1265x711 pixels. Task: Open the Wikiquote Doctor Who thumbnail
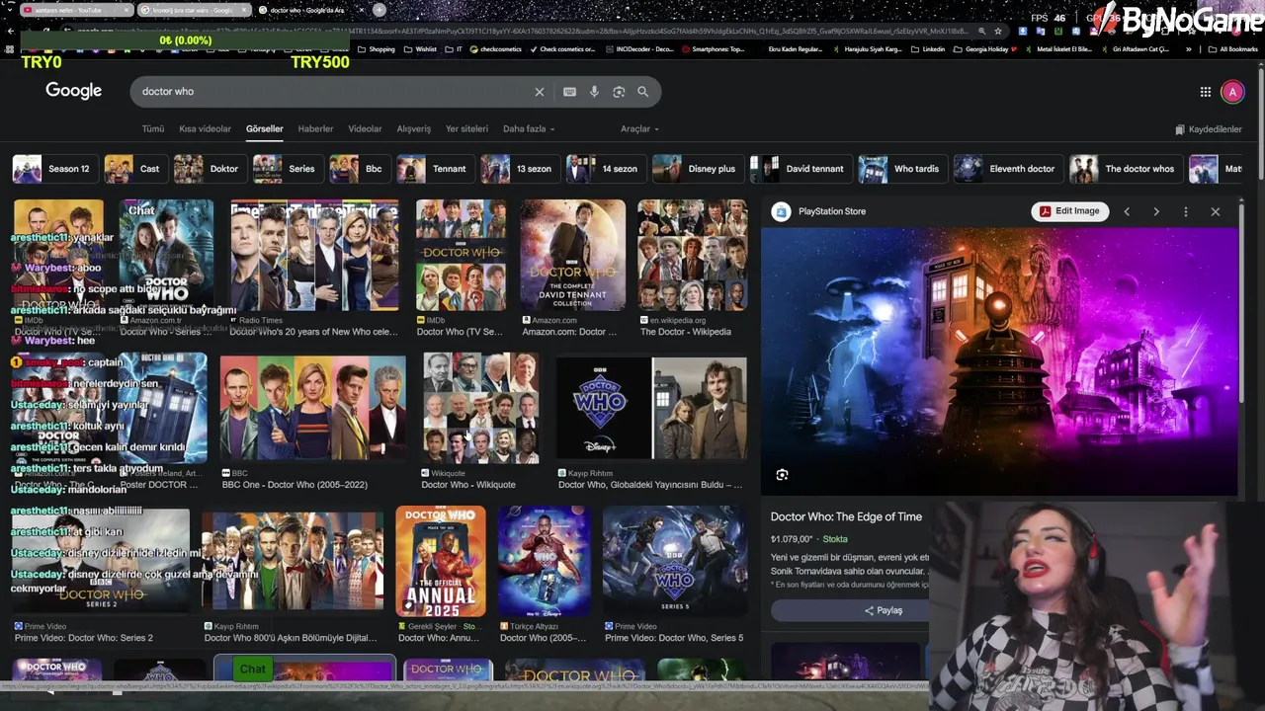pos(481,409)
